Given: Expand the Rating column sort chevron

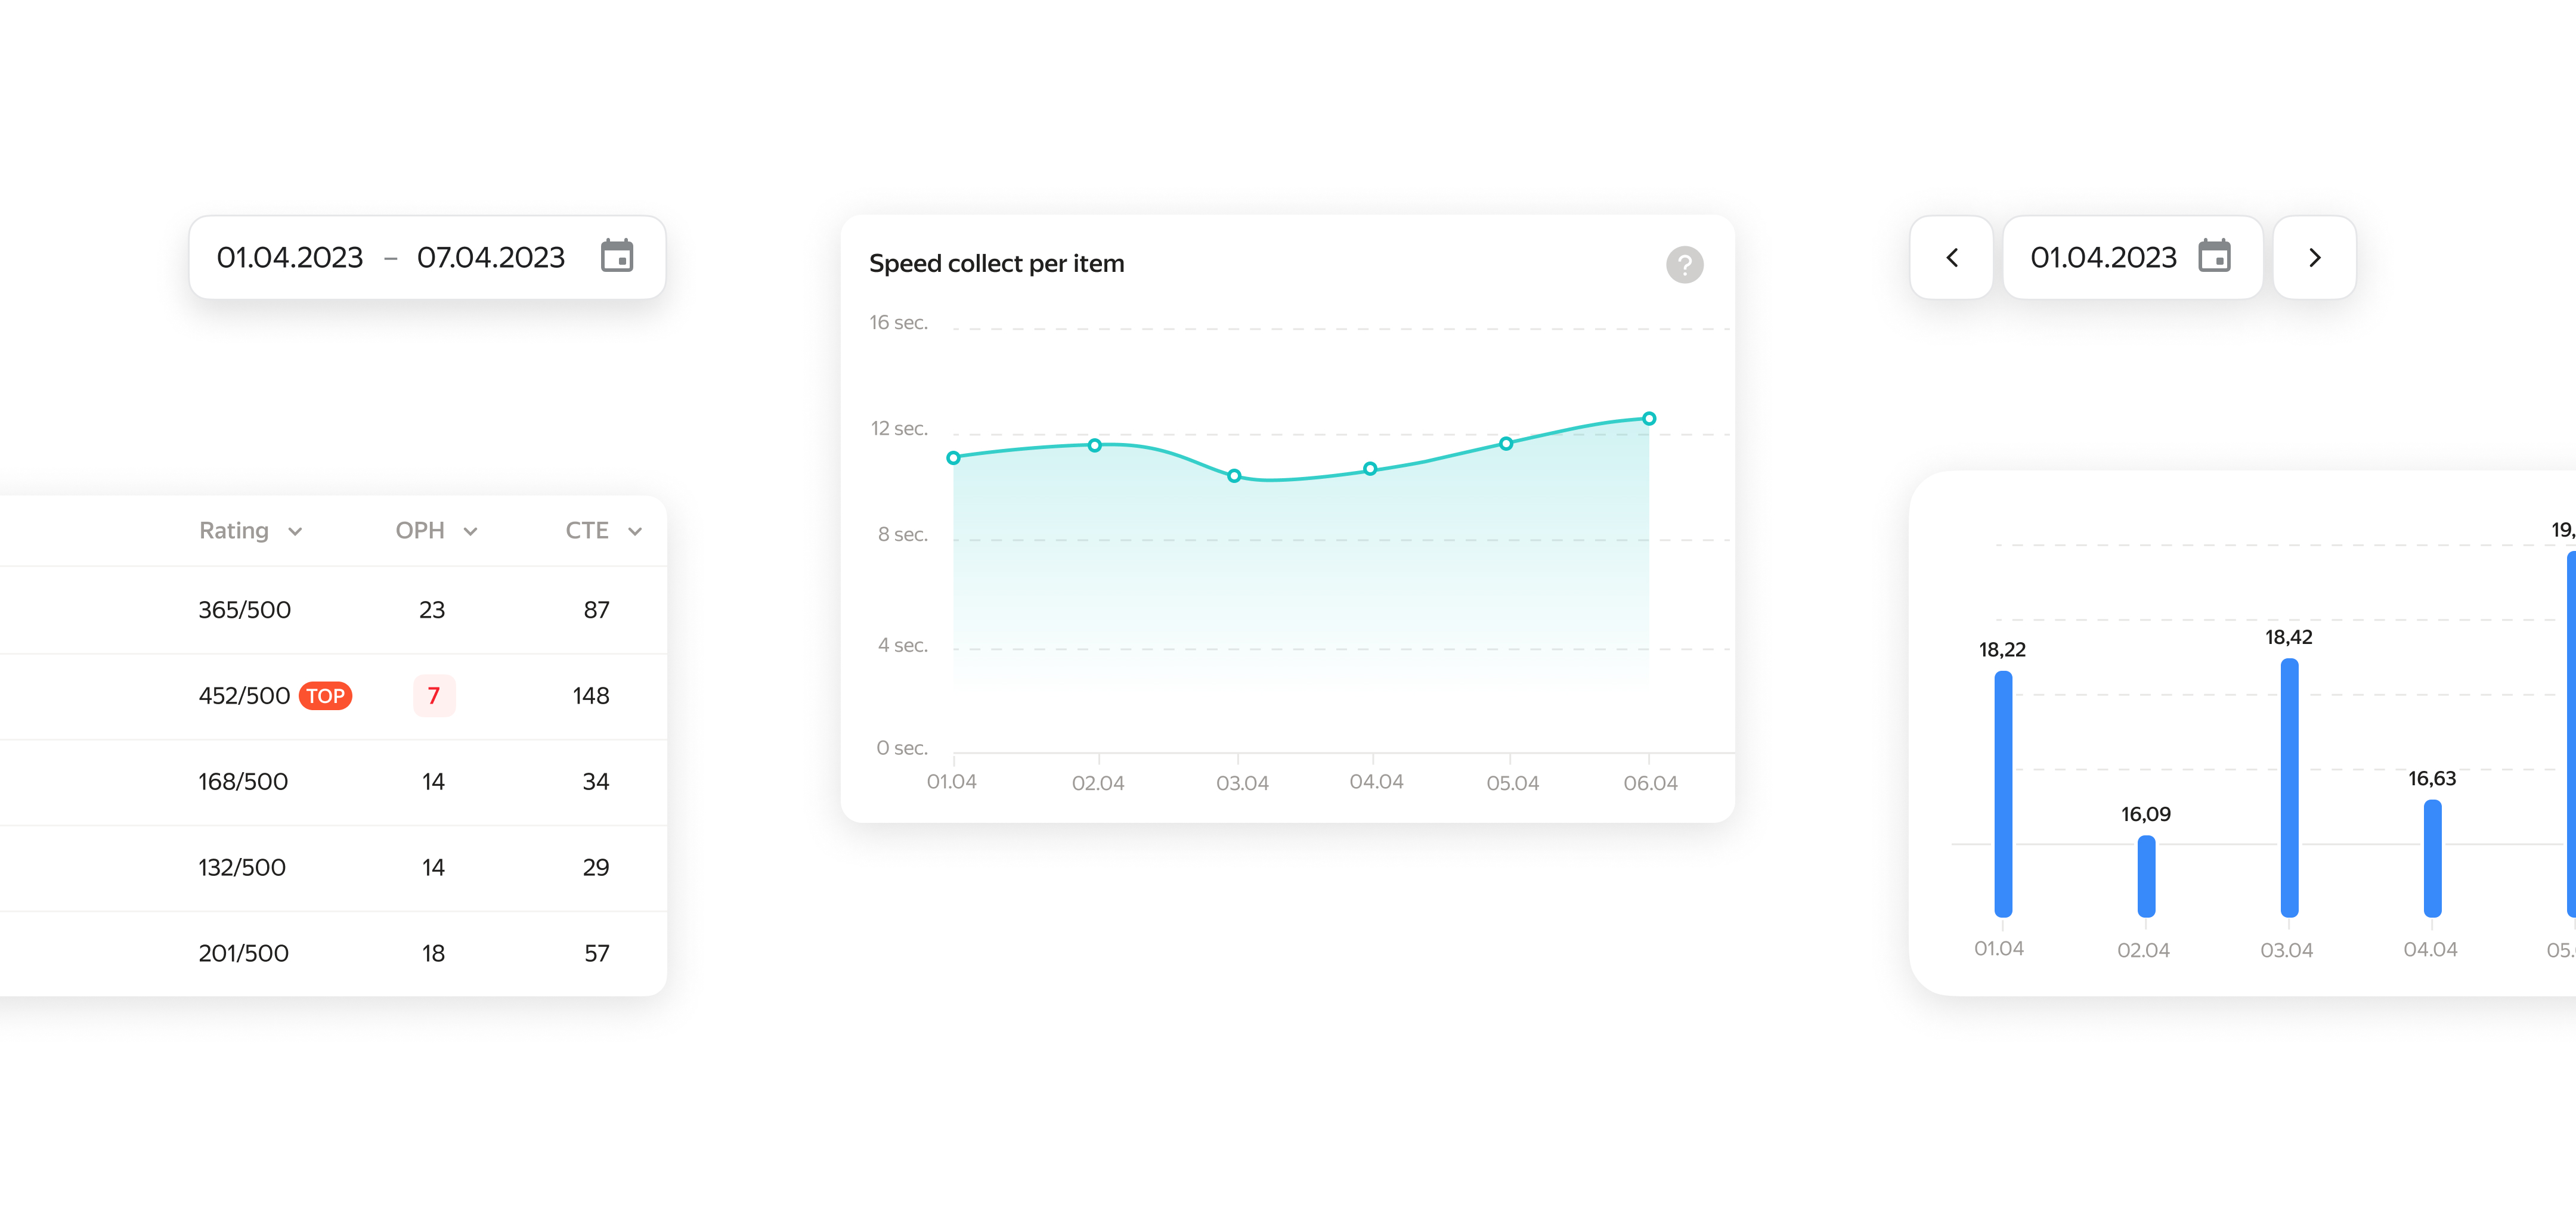Looking at the screenshot, I should point(295,532).
